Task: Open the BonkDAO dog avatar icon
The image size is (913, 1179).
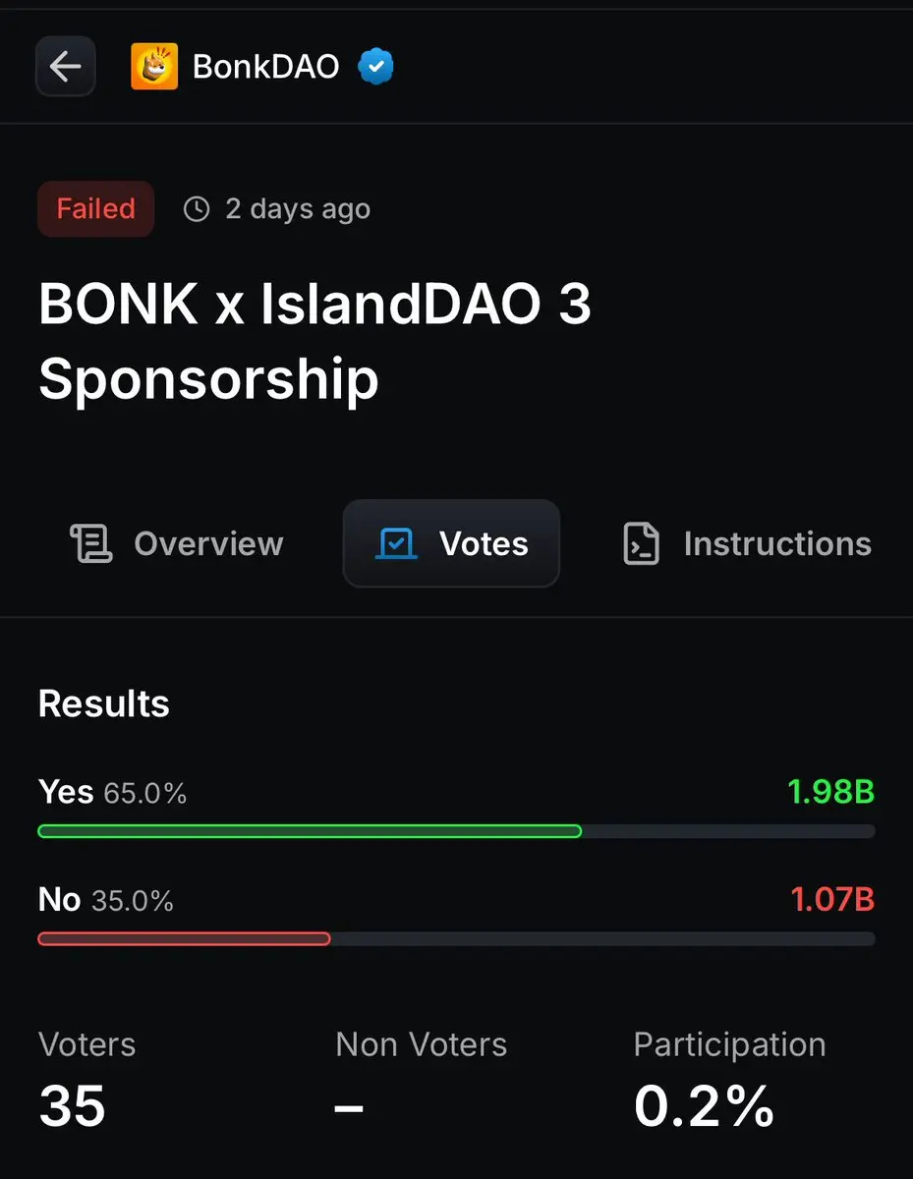Action: 154,67
